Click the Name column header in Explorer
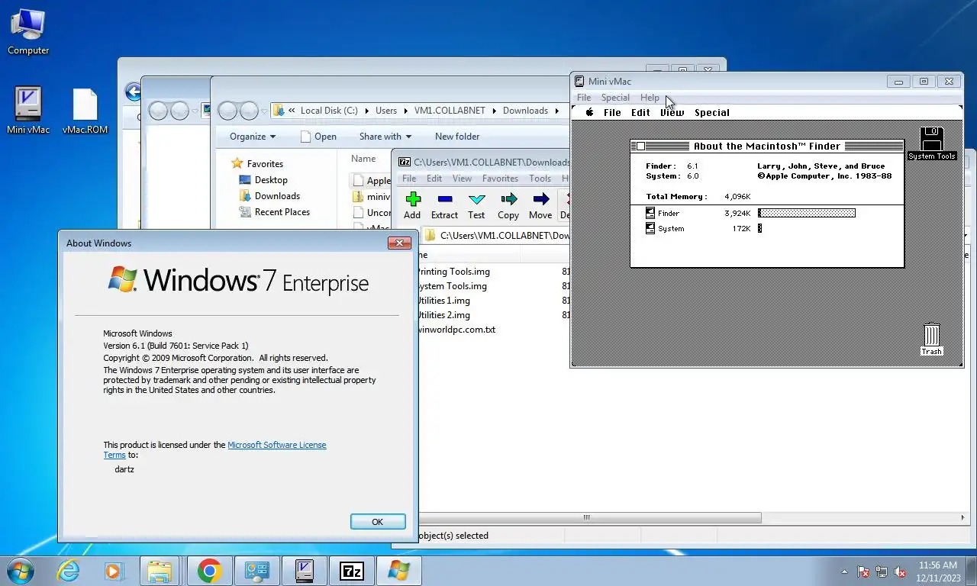Screen dimensions: 977x586 click(363, 159)
